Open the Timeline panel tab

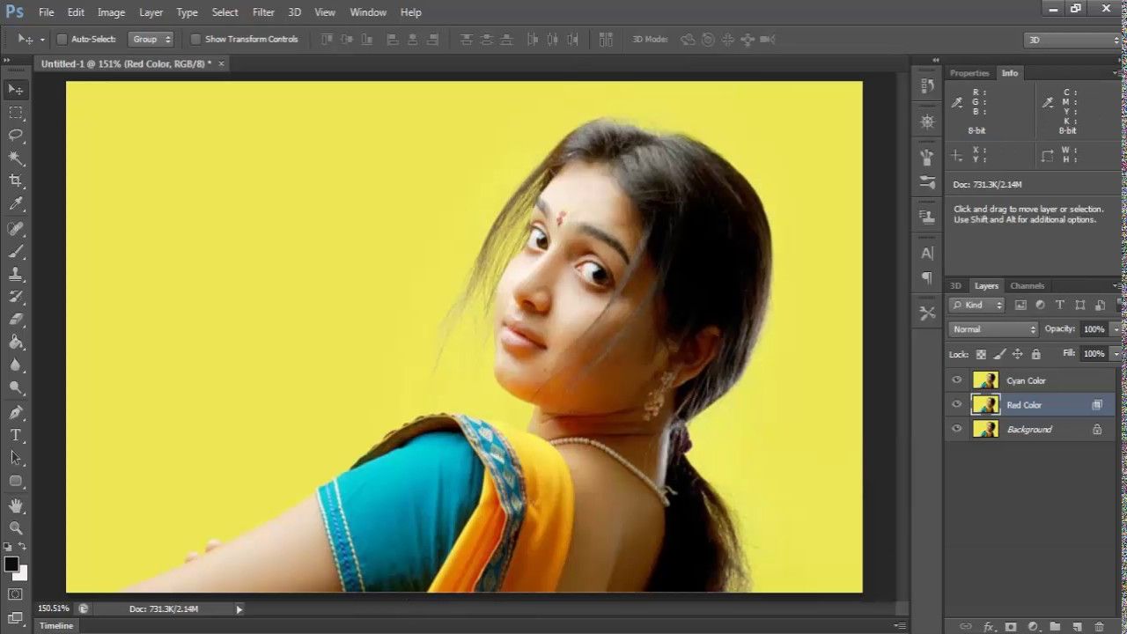[x=56, y=625]
